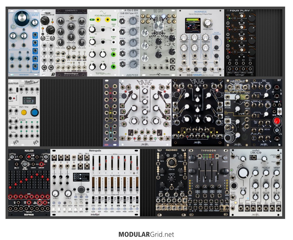This screenshot has height=240, width=293.
Task: Select the Tallin VCA module
Action: [48, 43]
